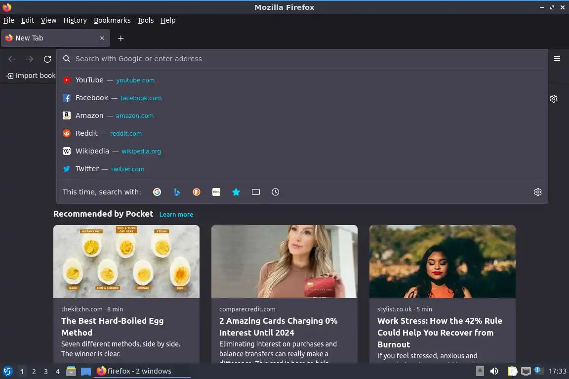Click the 'Recommended by Pocket' heading
This screenshot has height=379, width=569.
pyautogui.click(x=103, y=214)
